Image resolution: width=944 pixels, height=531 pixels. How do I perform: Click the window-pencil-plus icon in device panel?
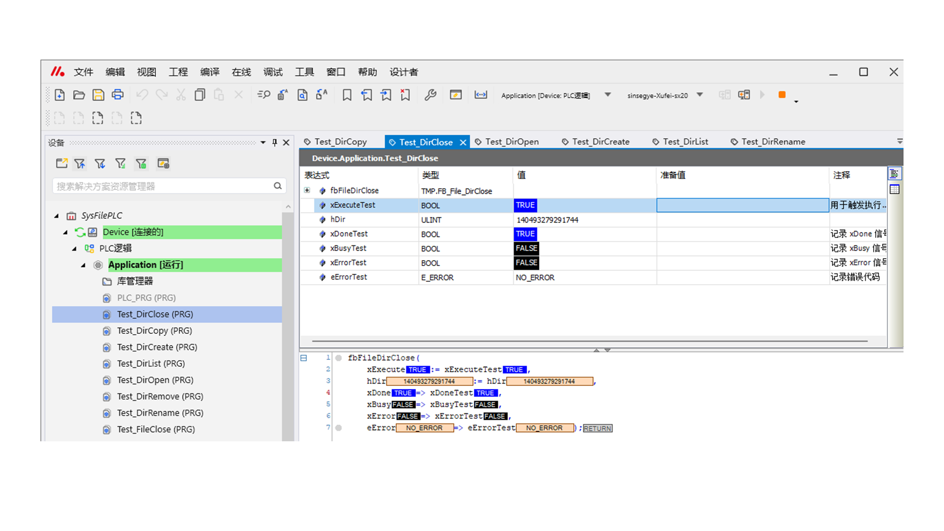(x=163, y=163)
